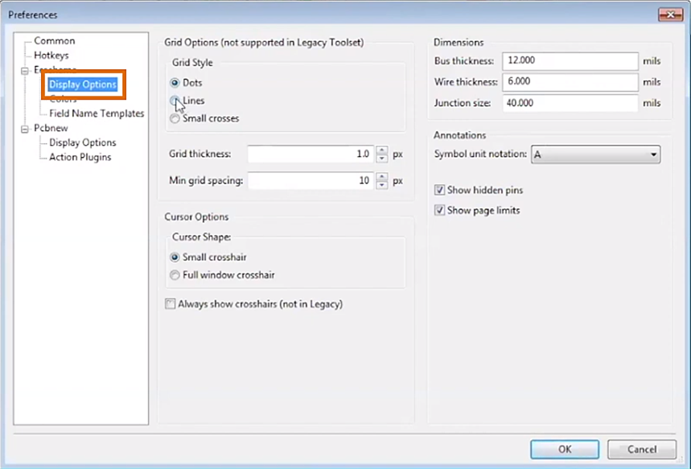Screen dimensions: 691x469
Task: Select Small crosses grid style
Action: (x=175, y=118)
